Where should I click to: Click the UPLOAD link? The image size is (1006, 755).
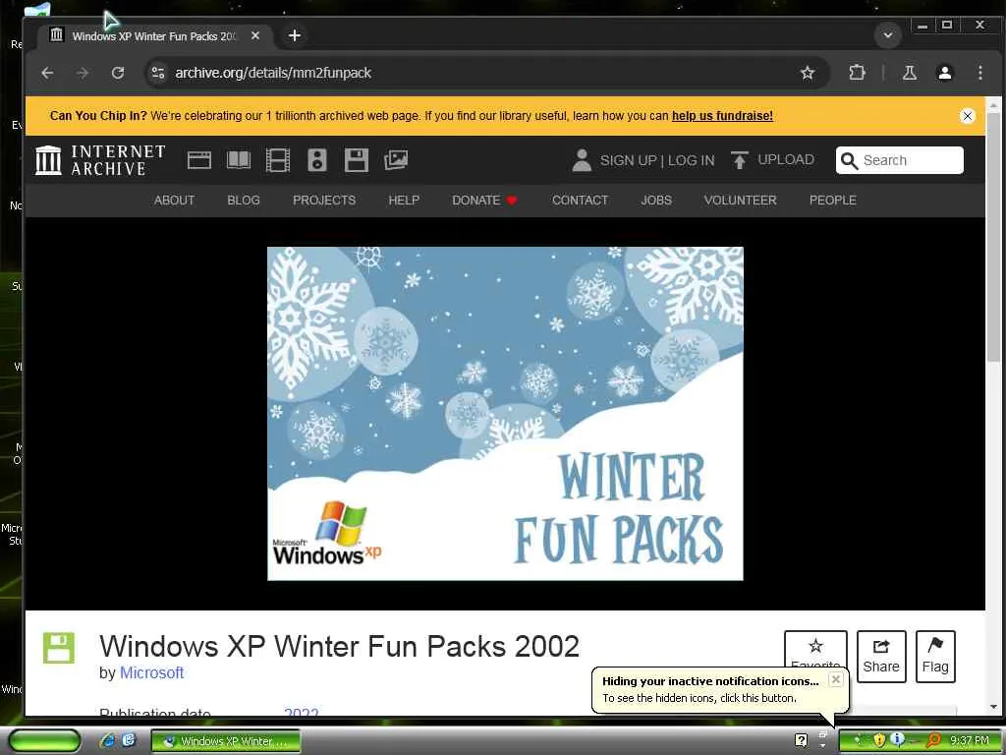coord(772,160)
